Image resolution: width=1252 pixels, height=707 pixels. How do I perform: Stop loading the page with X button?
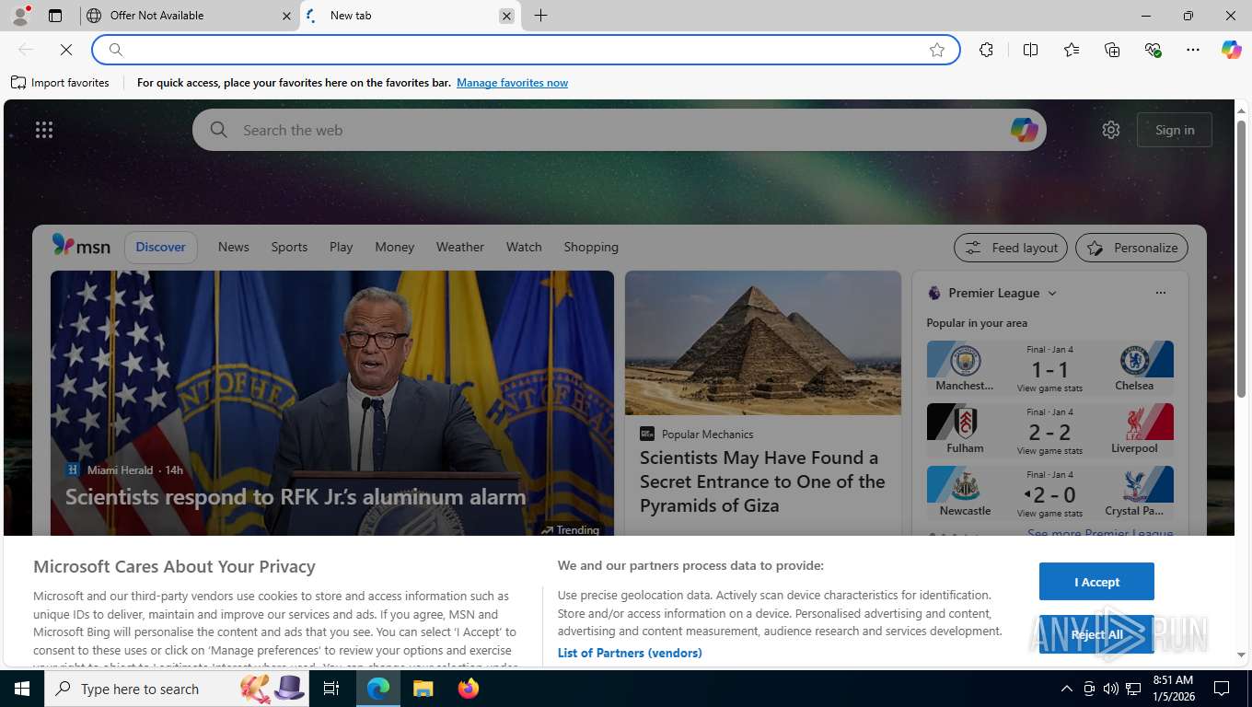coord(66,50)
